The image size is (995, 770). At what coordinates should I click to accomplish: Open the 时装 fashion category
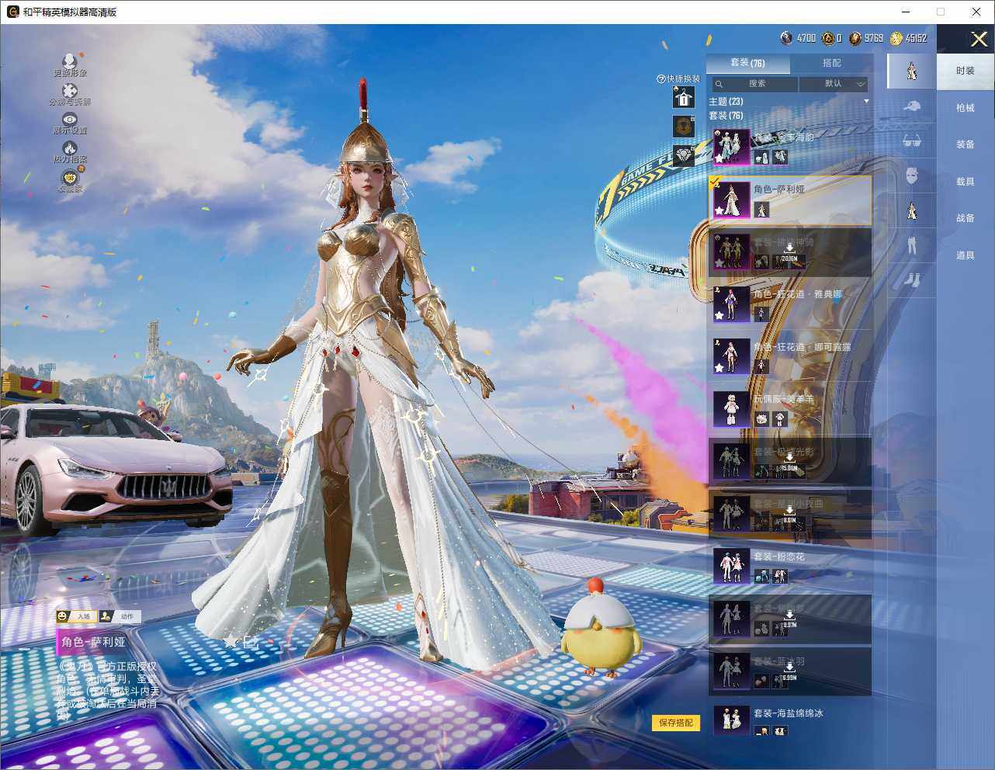(x=966, y=71)
